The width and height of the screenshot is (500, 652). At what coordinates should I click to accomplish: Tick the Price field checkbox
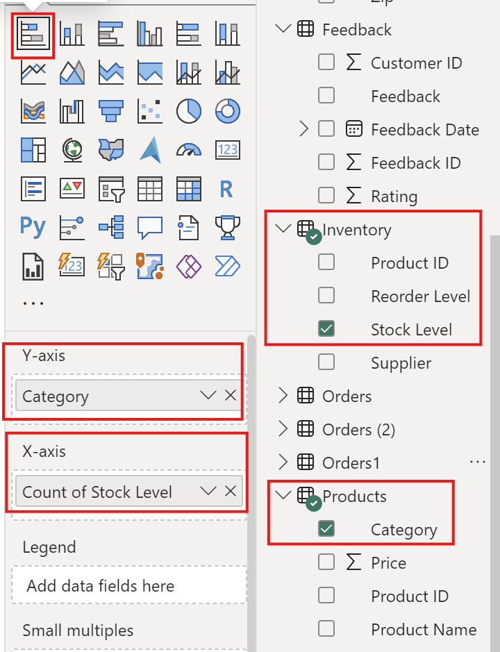(x=326, y=562)
